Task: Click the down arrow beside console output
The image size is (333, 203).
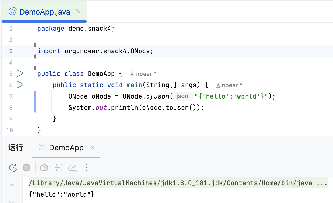Action: tap(12, 200)
